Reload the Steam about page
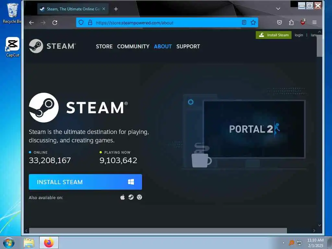Viewport: 332px width, 249px height. [55, 23]
